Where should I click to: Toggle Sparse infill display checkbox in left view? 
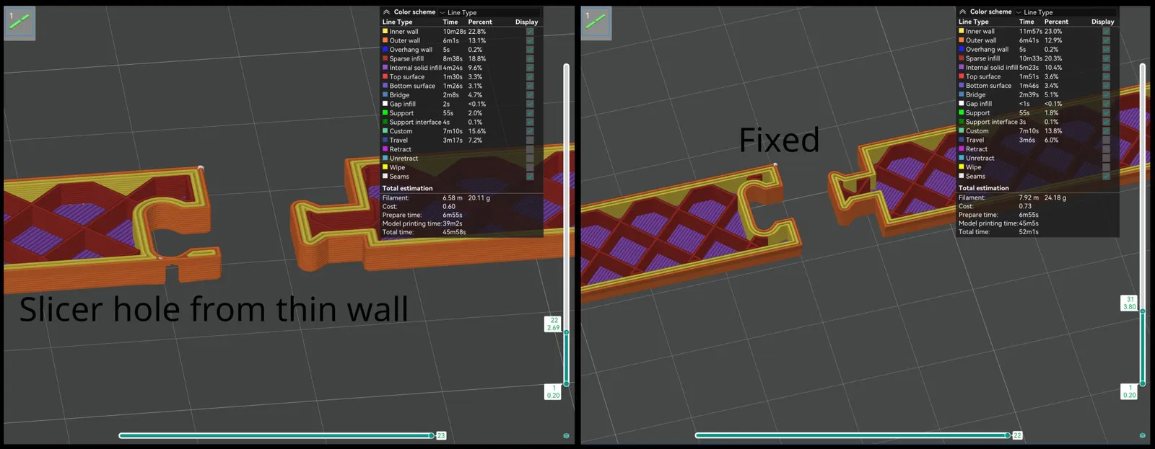click(530, 58)
